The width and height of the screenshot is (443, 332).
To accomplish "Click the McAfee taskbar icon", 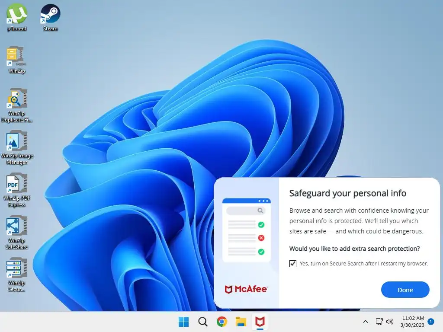I will 260,322.
